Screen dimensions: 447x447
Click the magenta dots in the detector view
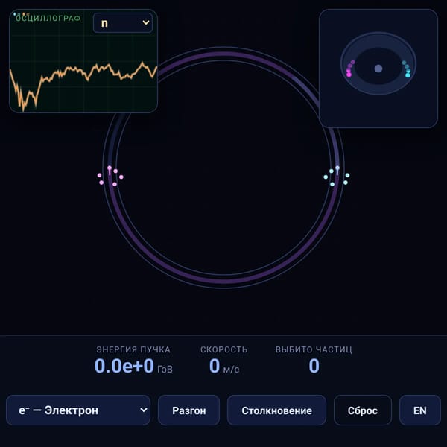(350, 69)
